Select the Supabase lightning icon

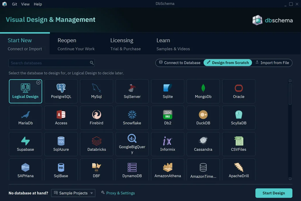(x=25, y=141)
